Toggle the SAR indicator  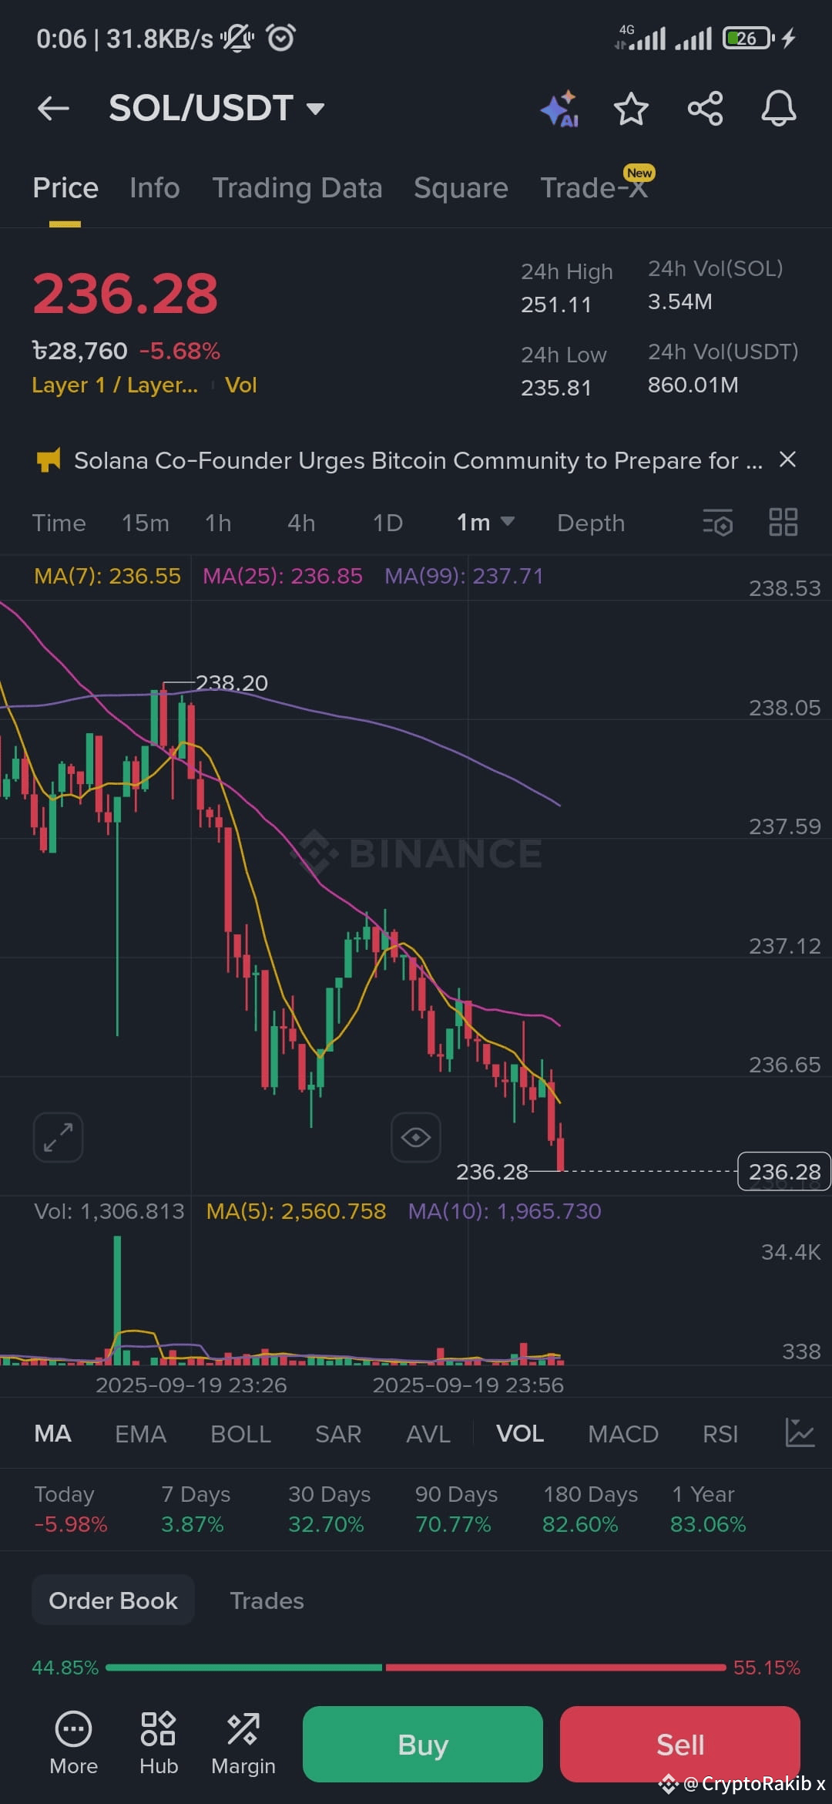pyautogui.click(x=337, y=1434)
